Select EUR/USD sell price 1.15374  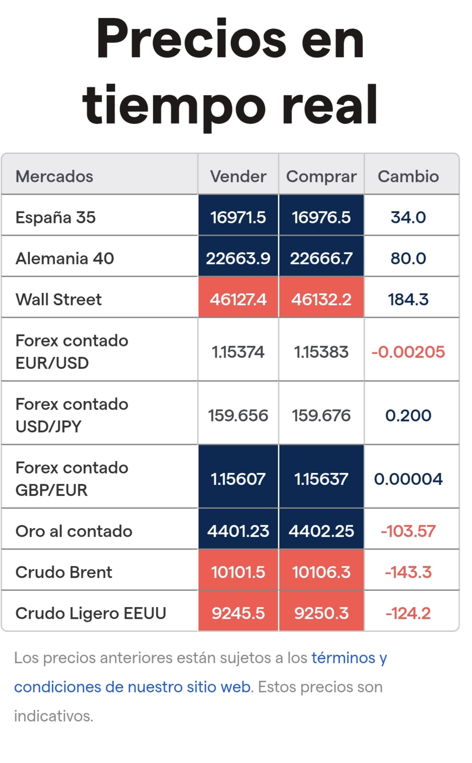tap(238, 352)
